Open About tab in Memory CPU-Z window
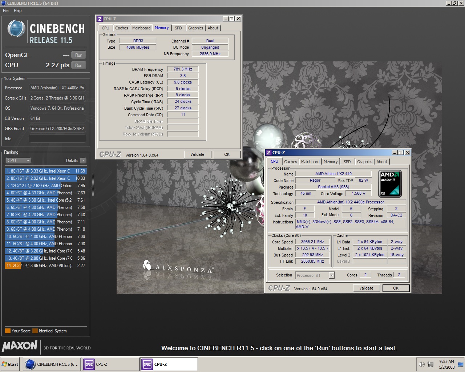 coord(213,28)
